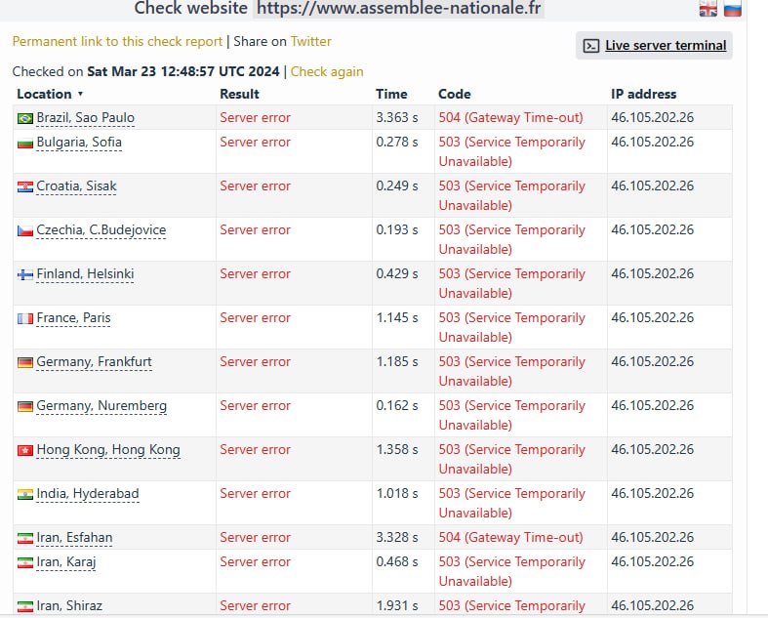The height and width of the screenshot is (618, 768).
Task: Select the 3.328 s time value
Action: [397, 538]
